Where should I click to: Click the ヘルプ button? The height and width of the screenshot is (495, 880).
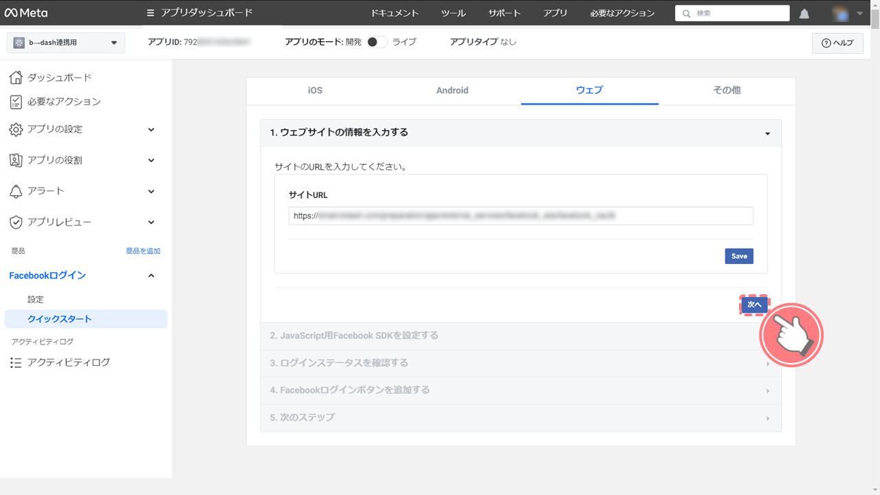click(837, 43)
